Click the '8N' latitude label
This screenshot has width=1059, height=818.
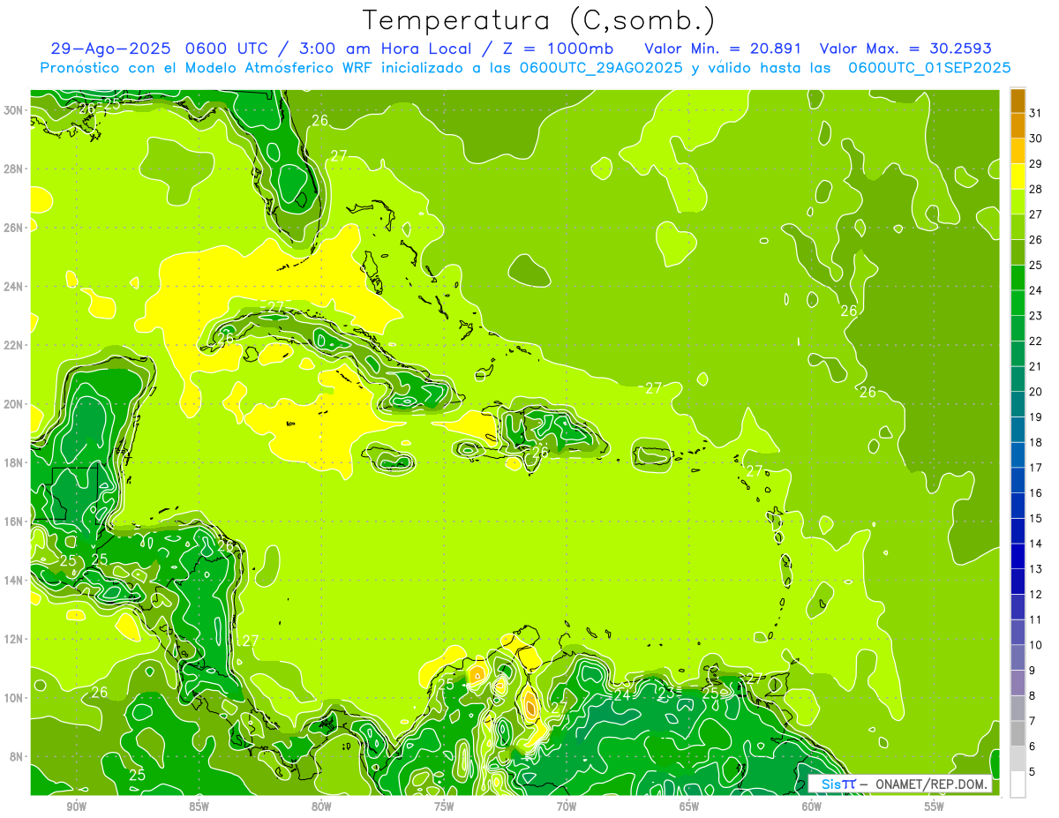tap(18, 757)
